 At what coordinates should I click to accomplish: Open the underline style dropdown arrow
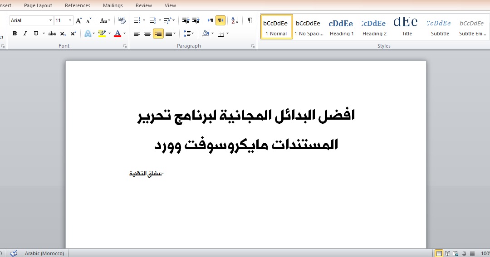click(x=44, y=34)
